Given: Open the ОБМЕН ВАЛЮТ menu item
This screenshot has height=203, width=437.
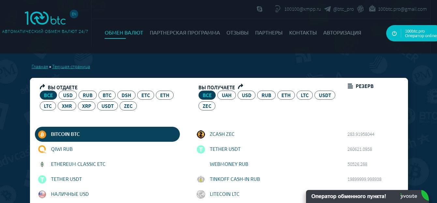Looking at the screenshot, I should tap(124, 33).
